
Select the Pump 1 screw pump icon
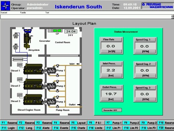[x=51, y=71]
